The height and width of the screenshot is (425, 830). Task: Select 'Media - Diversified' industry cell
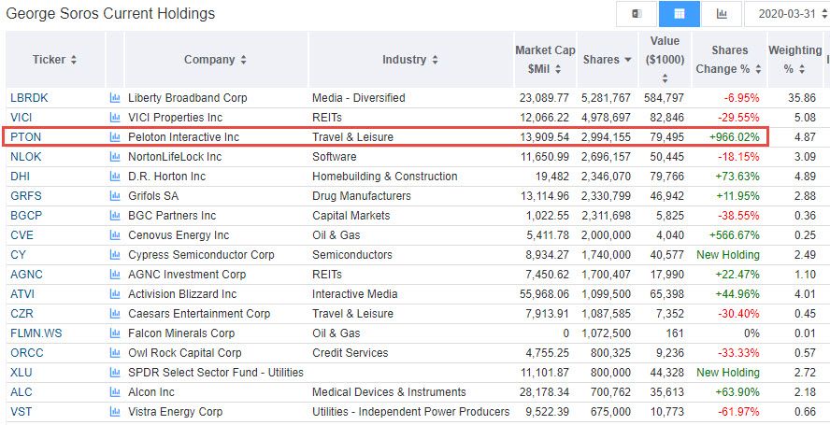click(358, 98)
